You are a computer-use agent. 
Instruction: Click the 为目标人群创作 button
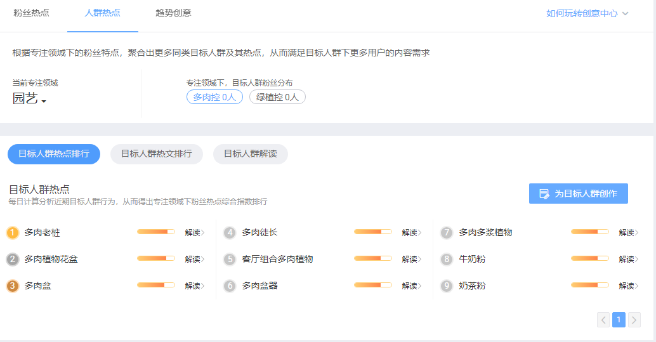click(578, 194)
